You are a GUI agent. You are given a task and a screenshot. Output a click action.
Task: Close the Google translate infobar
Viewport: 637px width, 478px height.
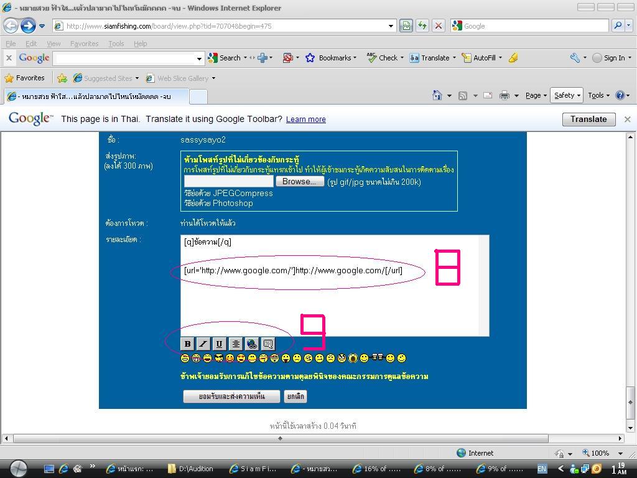pyautogui.click(x=628, y=119)
